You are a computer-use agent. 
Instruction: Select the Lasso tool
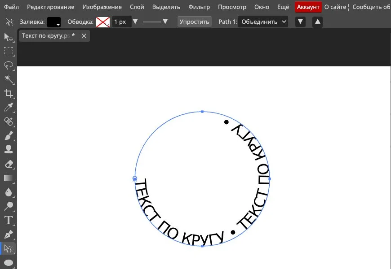9,65
